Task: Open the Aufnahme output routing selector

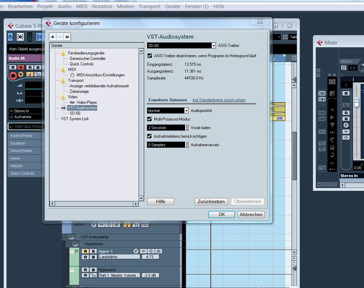Action: coord(25,117)
